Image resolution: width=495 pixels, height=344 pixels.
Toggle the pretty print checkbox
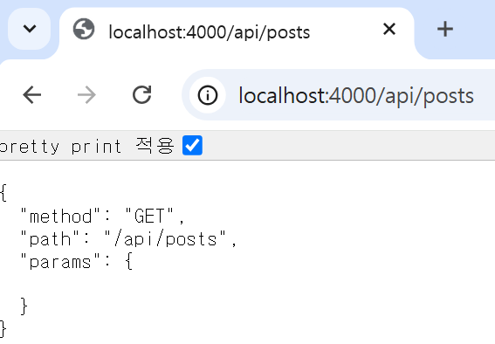[192, 146]
